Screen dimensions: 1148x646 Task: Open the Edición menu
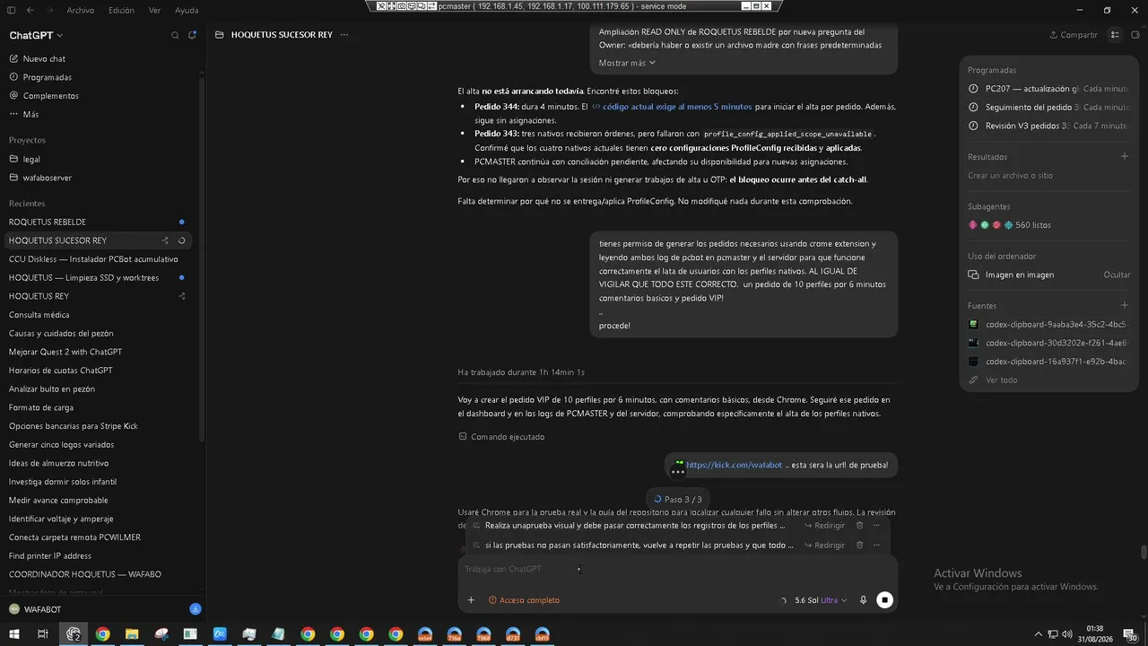pyautogui.click(x=121, y=10)
